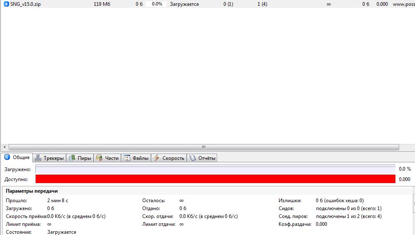Click the Части pieces icon

(x=99, y=158)
